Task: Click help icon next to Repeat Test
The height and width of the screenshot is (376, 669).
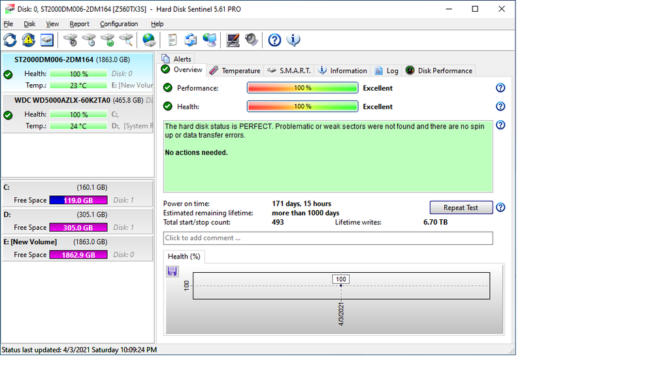Action: (500, 207)
